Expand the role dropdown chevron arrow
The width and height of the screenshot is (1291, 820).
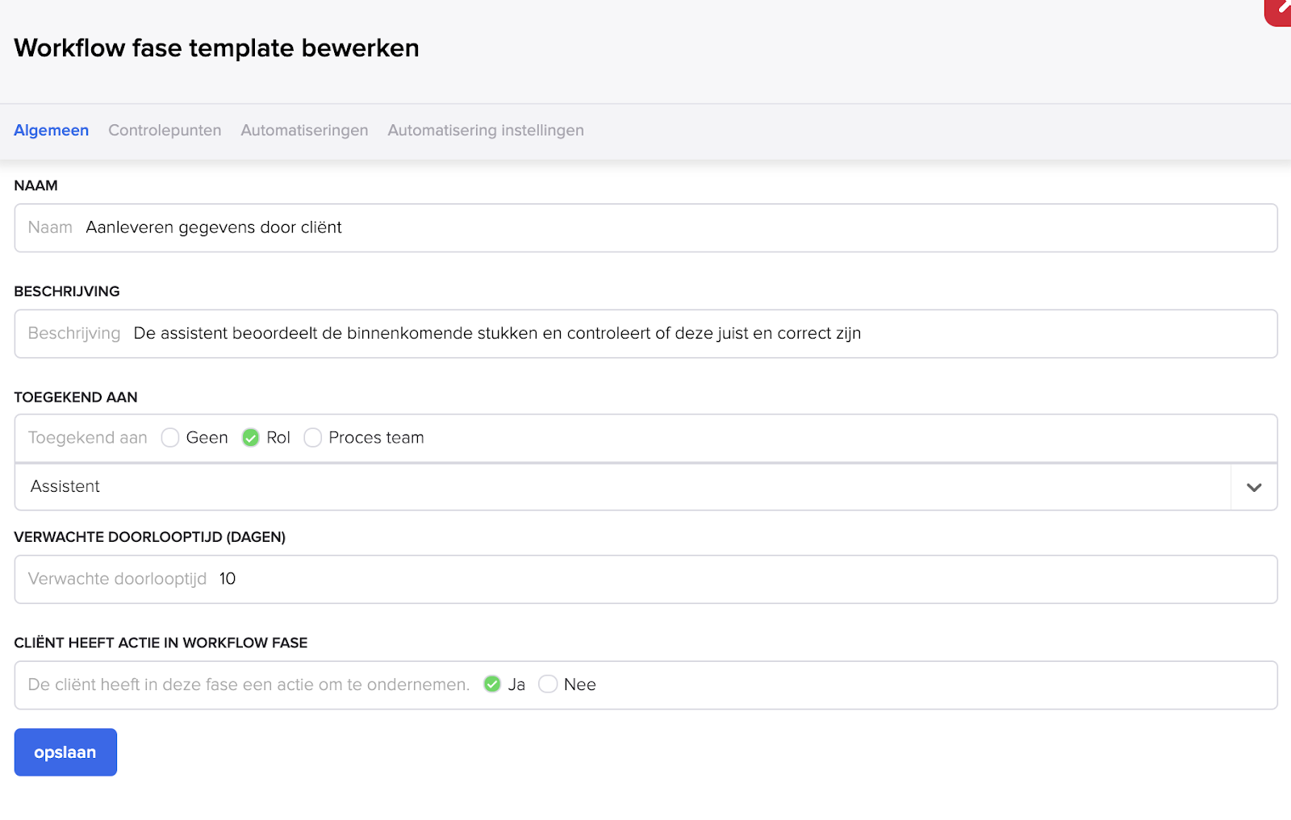(x=1254, y=487)
